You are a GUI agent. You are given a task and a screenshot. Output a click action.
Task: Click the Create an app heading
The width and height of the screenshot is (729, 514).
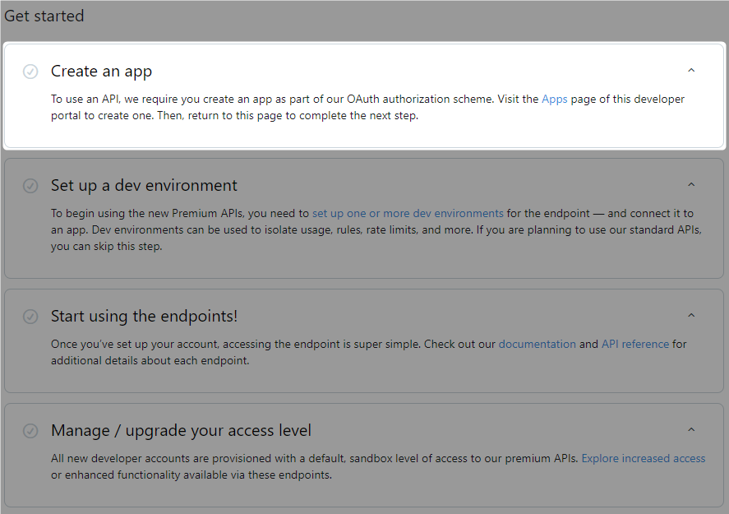click(101, 72)
